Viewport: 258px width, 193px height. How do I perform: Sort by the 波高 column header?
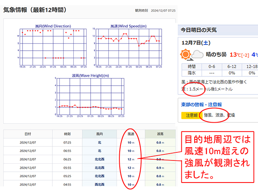click(160, 134)
